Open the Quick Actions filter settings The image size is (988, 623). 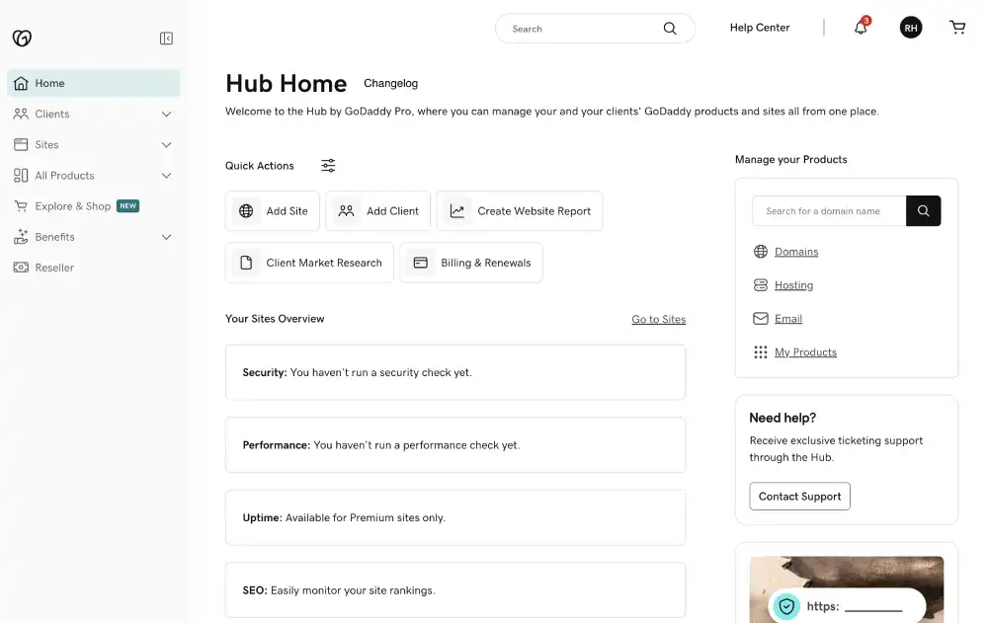pos(328,165)
